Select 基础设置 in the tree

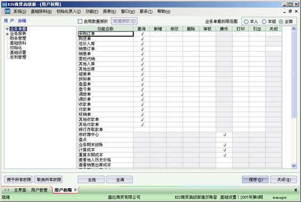(18, 53)
